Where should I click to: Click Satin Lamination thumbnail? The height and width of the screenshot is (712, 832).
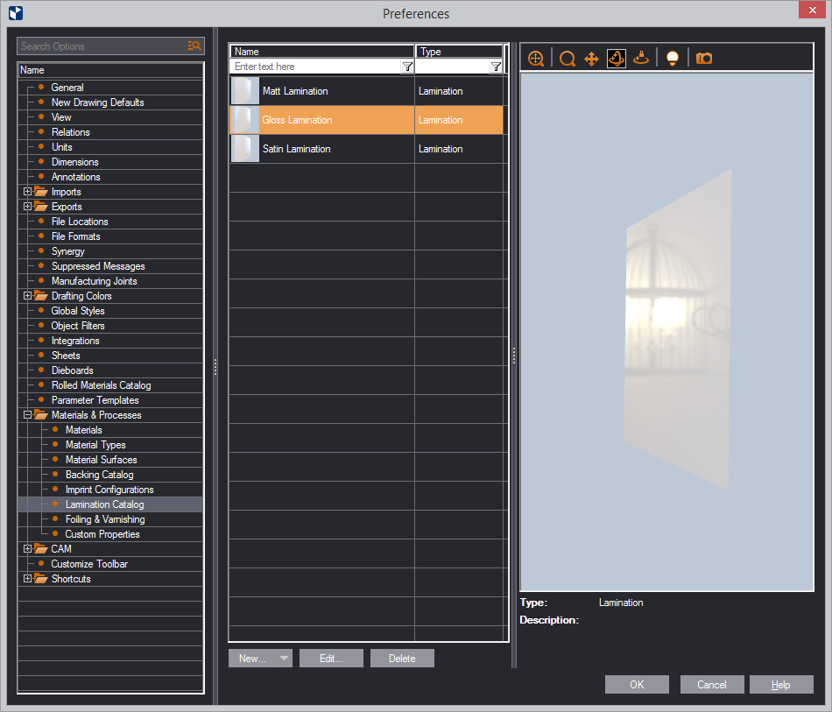pos(245,149)
